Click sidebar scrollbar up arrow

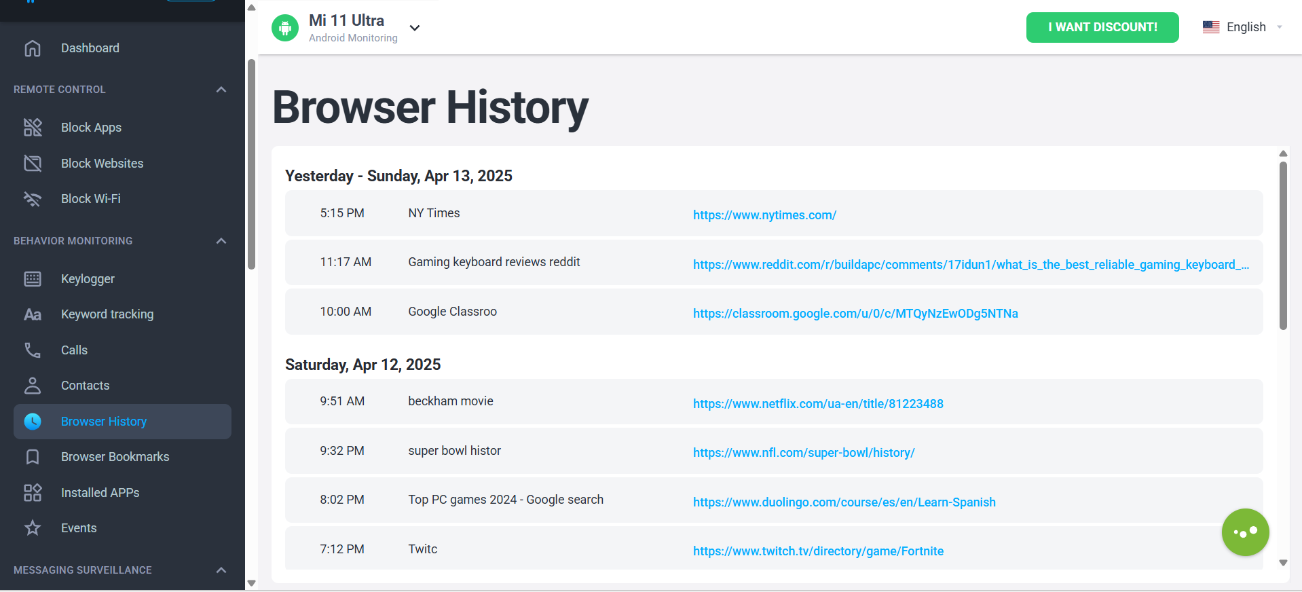coord(251,7)
